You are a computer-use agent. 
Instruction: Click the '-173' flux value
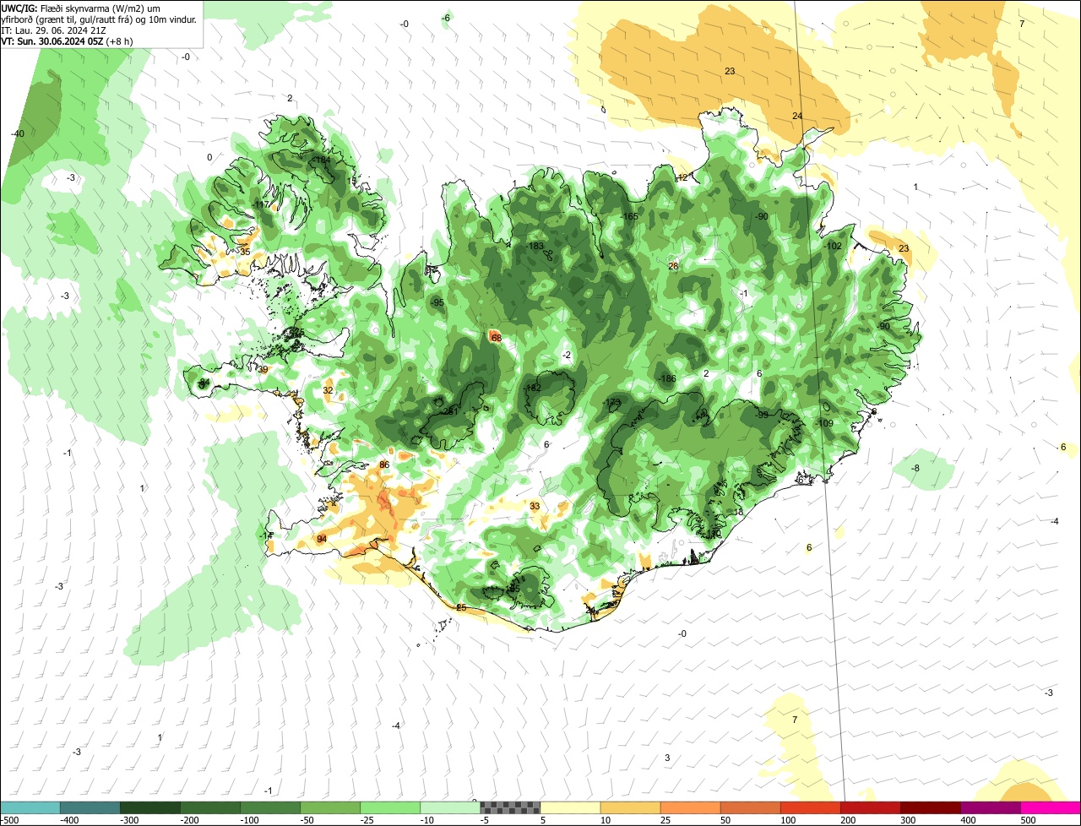(613, 402)
